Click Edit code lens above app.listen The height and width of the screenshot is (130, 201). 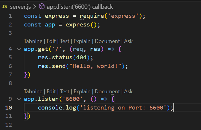(x=51, y=91)
